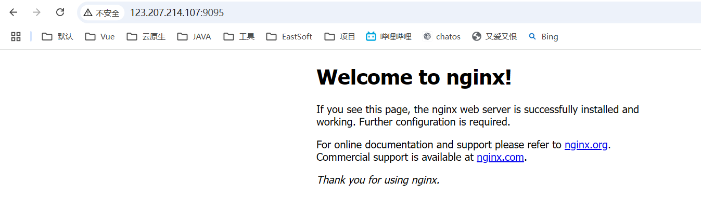Image resolution: width=701 pixels, height=209 pixels.
Task: Open the 云原生 bookmark folder
Action: 146,36
